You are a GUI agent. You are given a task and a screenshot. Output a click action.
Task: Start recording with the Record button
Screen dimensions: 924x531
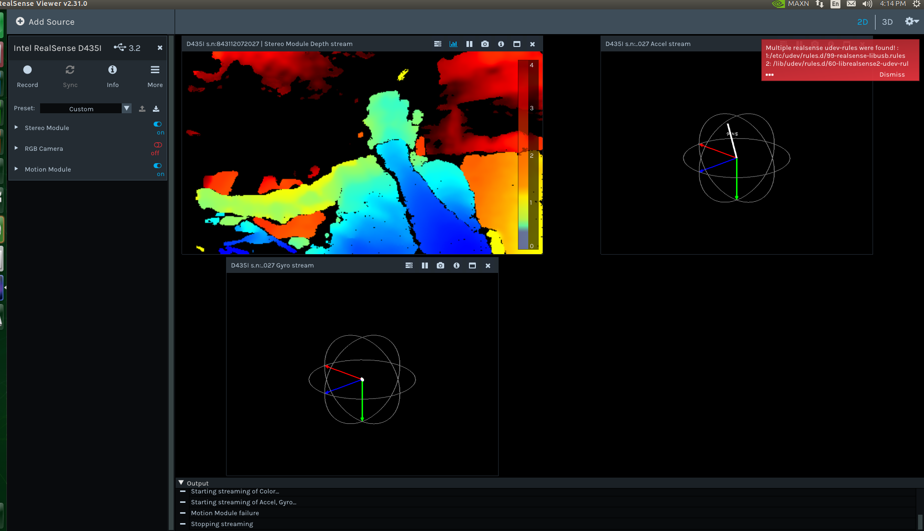pos(27,76)
